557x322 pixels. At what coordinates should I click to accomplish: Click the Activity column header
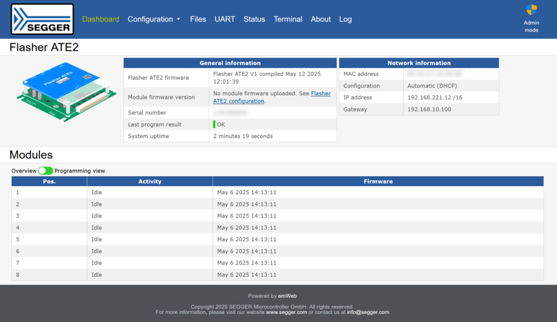[x=150, y=181]
